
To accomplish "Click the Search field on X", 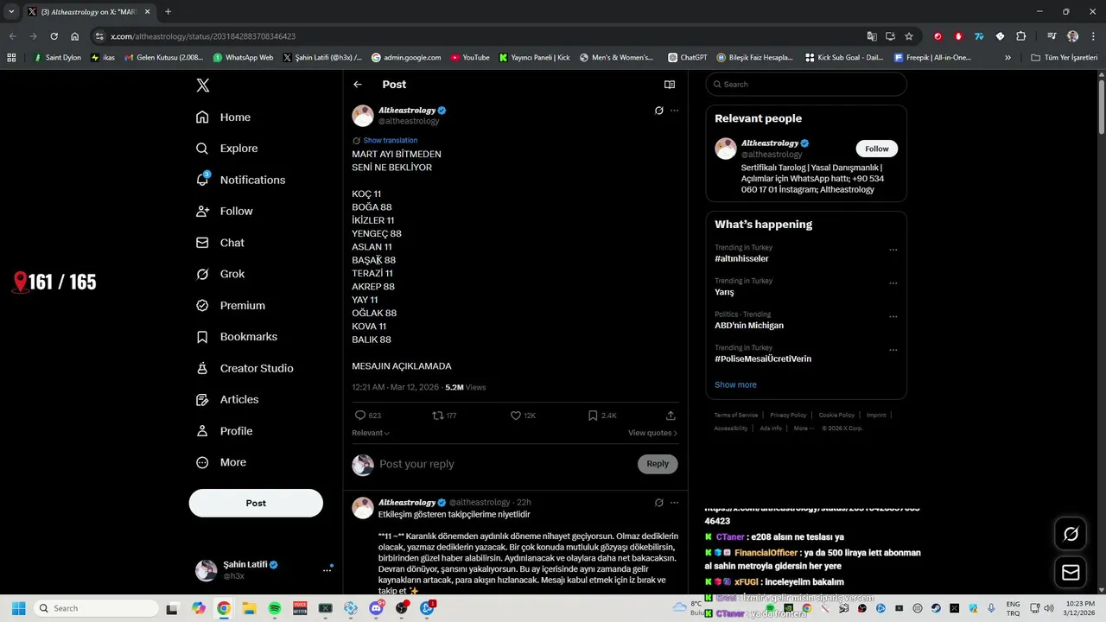I will [x=806, y=85].
